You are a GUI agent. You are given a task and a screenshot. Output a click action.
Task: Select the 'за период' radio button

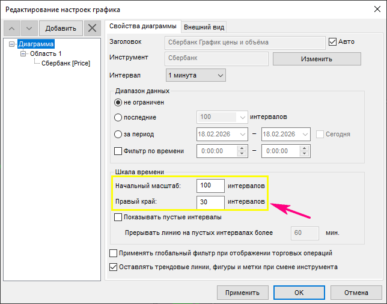[x=118, y=134]
